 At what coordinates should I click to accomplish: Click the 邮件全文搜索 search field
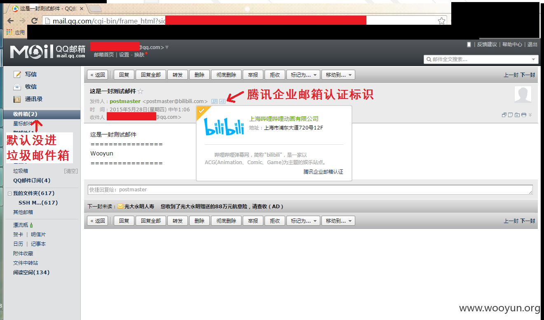[481, 59]
